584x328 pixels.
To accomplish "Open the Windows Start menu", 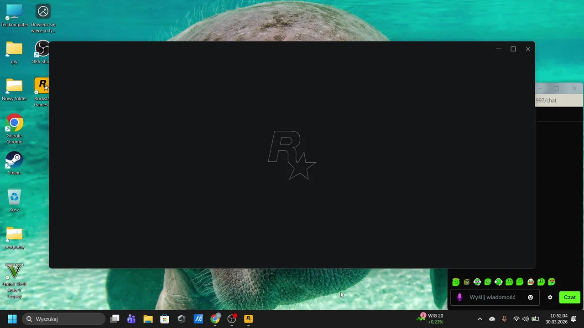I will (12, 319).
